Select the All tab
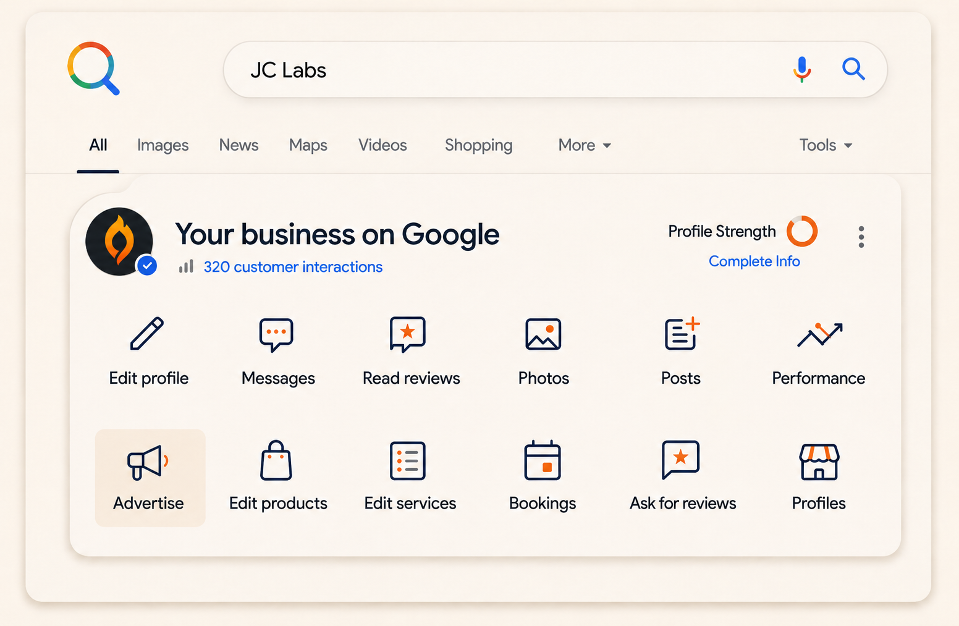The image size is (959, 626). (98, 145)
